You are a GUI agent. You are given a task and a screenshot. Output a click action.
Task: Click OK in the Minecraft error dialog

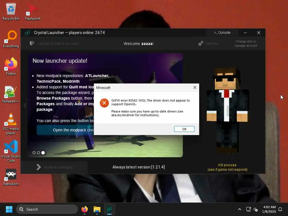(x=184, y=129)
